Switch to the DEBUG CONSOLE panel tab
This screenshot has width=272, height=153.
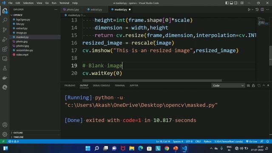(101, 85)
